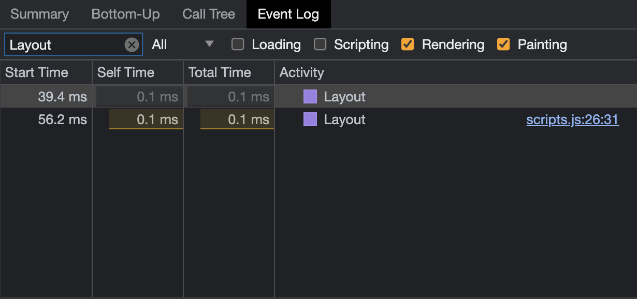Image resolution: width=637 pixels, height=299 pixels.
Task: Click the Scripting checkbox square
Action: pyautogui.click(x=320, y=44)
